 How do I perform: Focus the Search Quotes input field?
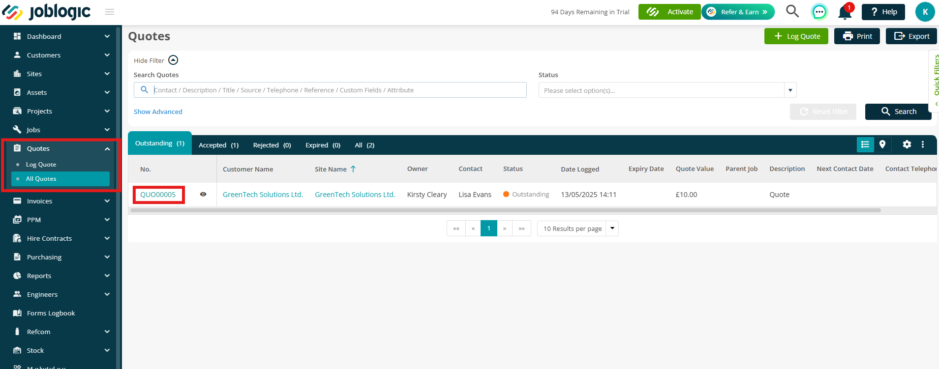(330, 90)
